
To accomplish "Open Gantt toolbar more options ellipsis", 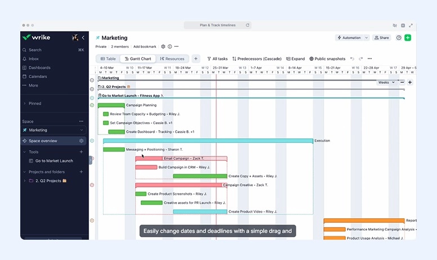I will click(x=369, y=59).
